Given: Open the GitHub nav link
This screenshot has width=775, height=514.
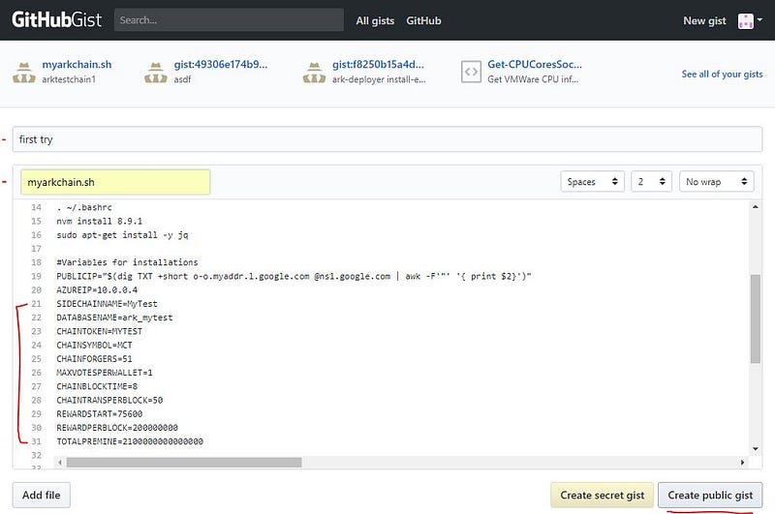Looking at the screenshot, I should (423, 20).
